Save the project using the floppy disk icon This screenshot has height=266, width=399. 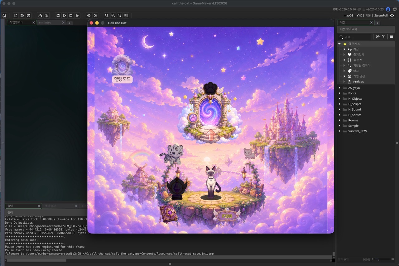(x=28, y=16)
